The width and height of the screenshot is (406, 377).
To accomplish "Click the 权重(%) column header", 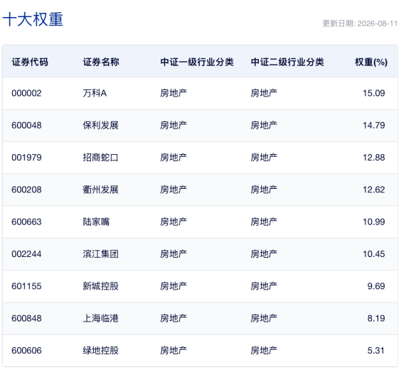I will click(x=371, y=62).
